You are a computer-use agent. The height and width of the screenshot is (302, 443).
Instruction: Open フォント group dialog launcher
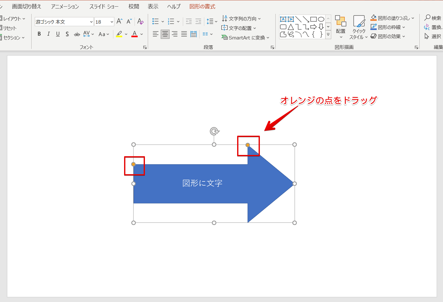click(145, 47)
